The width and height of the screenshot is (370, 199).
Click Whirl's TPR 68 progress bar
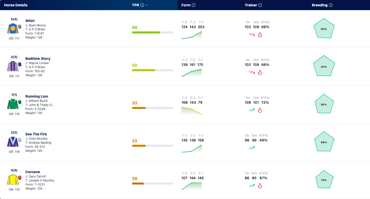(x=153, y=32)
